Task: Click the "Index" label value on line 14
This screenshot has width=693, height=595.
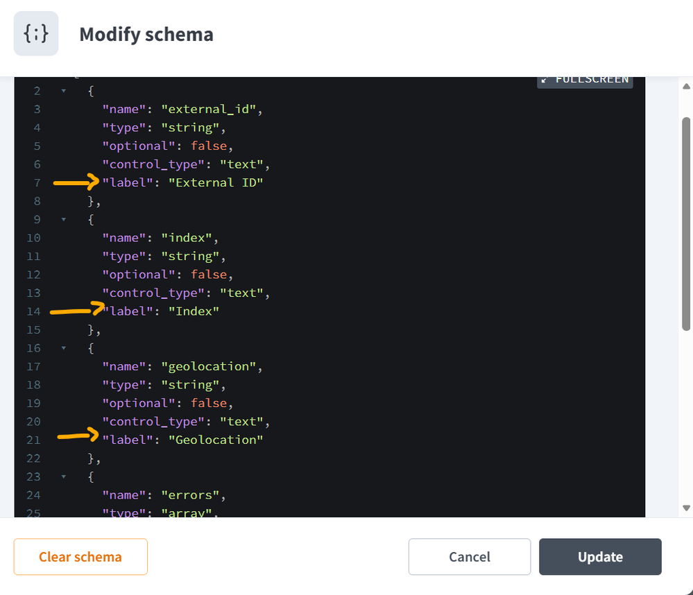Action: (x=194, y=311)
